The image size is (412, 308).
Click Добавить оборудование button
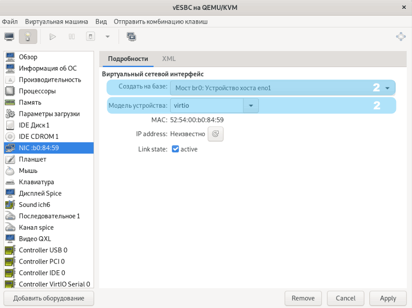(x=49, y=298)
